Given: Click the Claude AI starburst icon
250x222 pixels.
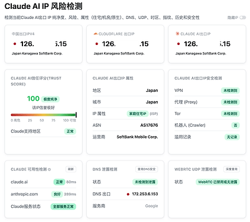Looking at the screenshot, I should tap(177, 34).
